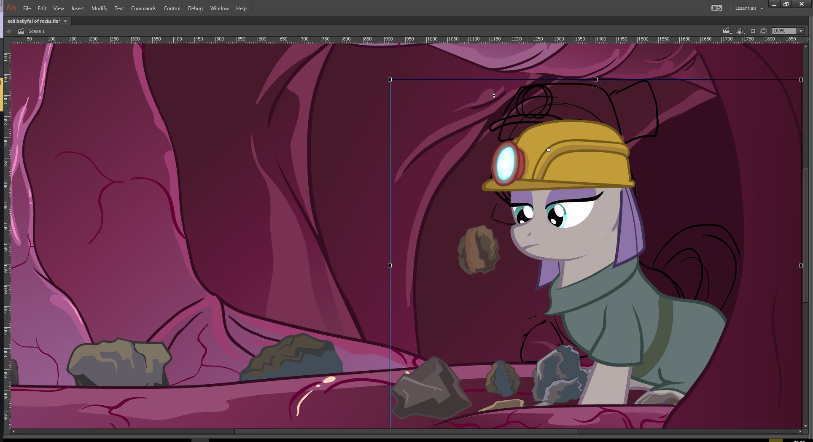Minimize the Animate window
The image size is (813, 442).
(x=774, y=4)
